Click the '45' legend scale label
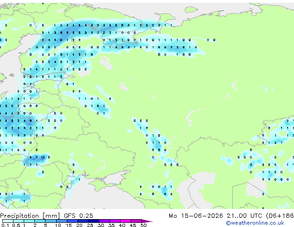Image resolution: width=294 pixels, height=227 pixels. click(x=133, y=225)
